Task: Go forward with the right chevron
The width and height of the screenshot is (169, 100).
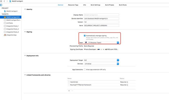Action: tap(7, 1)
